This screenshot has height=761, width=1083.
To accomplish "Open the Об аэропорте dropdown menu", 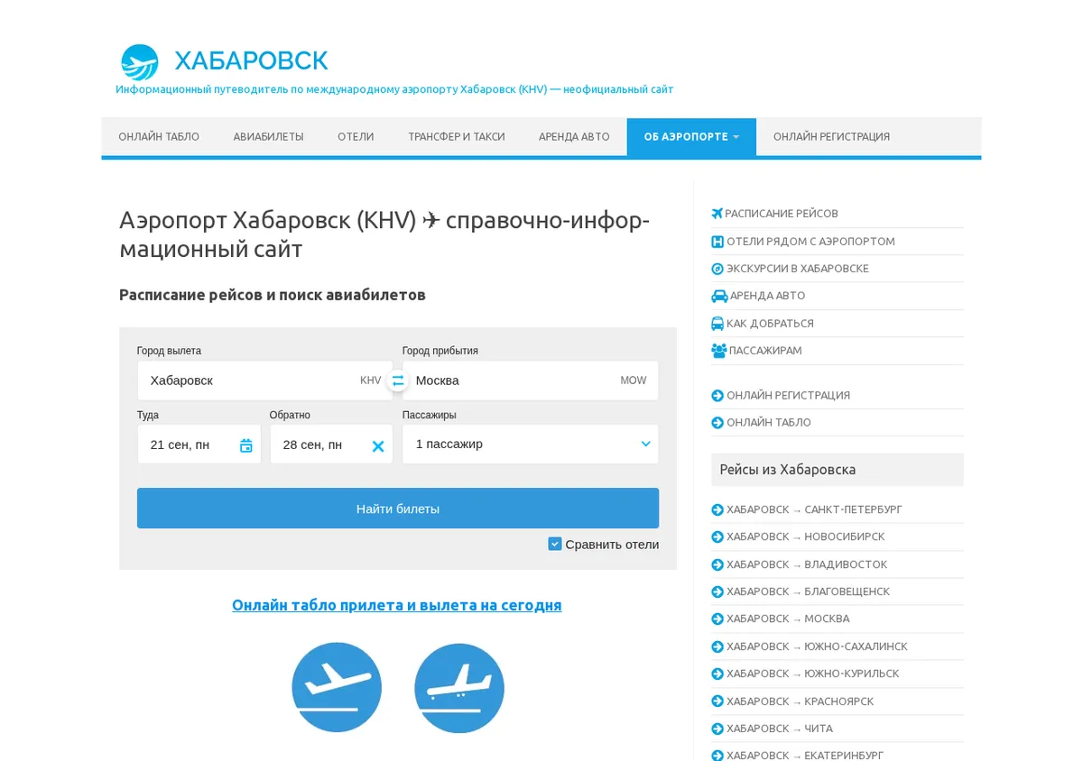I will [691, 137].
